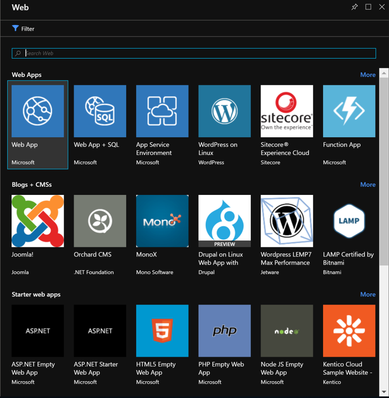The height and width of the screenshot is (398, 389).
Task: Focus the Search Web input field
Action: click(194, 53)
